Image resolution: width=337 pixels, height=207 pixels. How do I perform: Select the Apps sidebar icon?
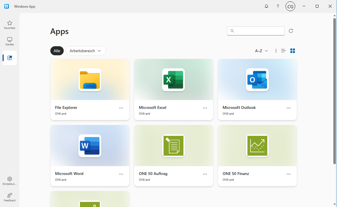pos(10,58)
